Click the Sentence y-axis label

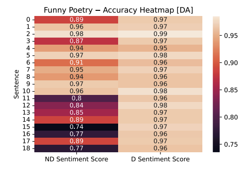tap(16, 84)
